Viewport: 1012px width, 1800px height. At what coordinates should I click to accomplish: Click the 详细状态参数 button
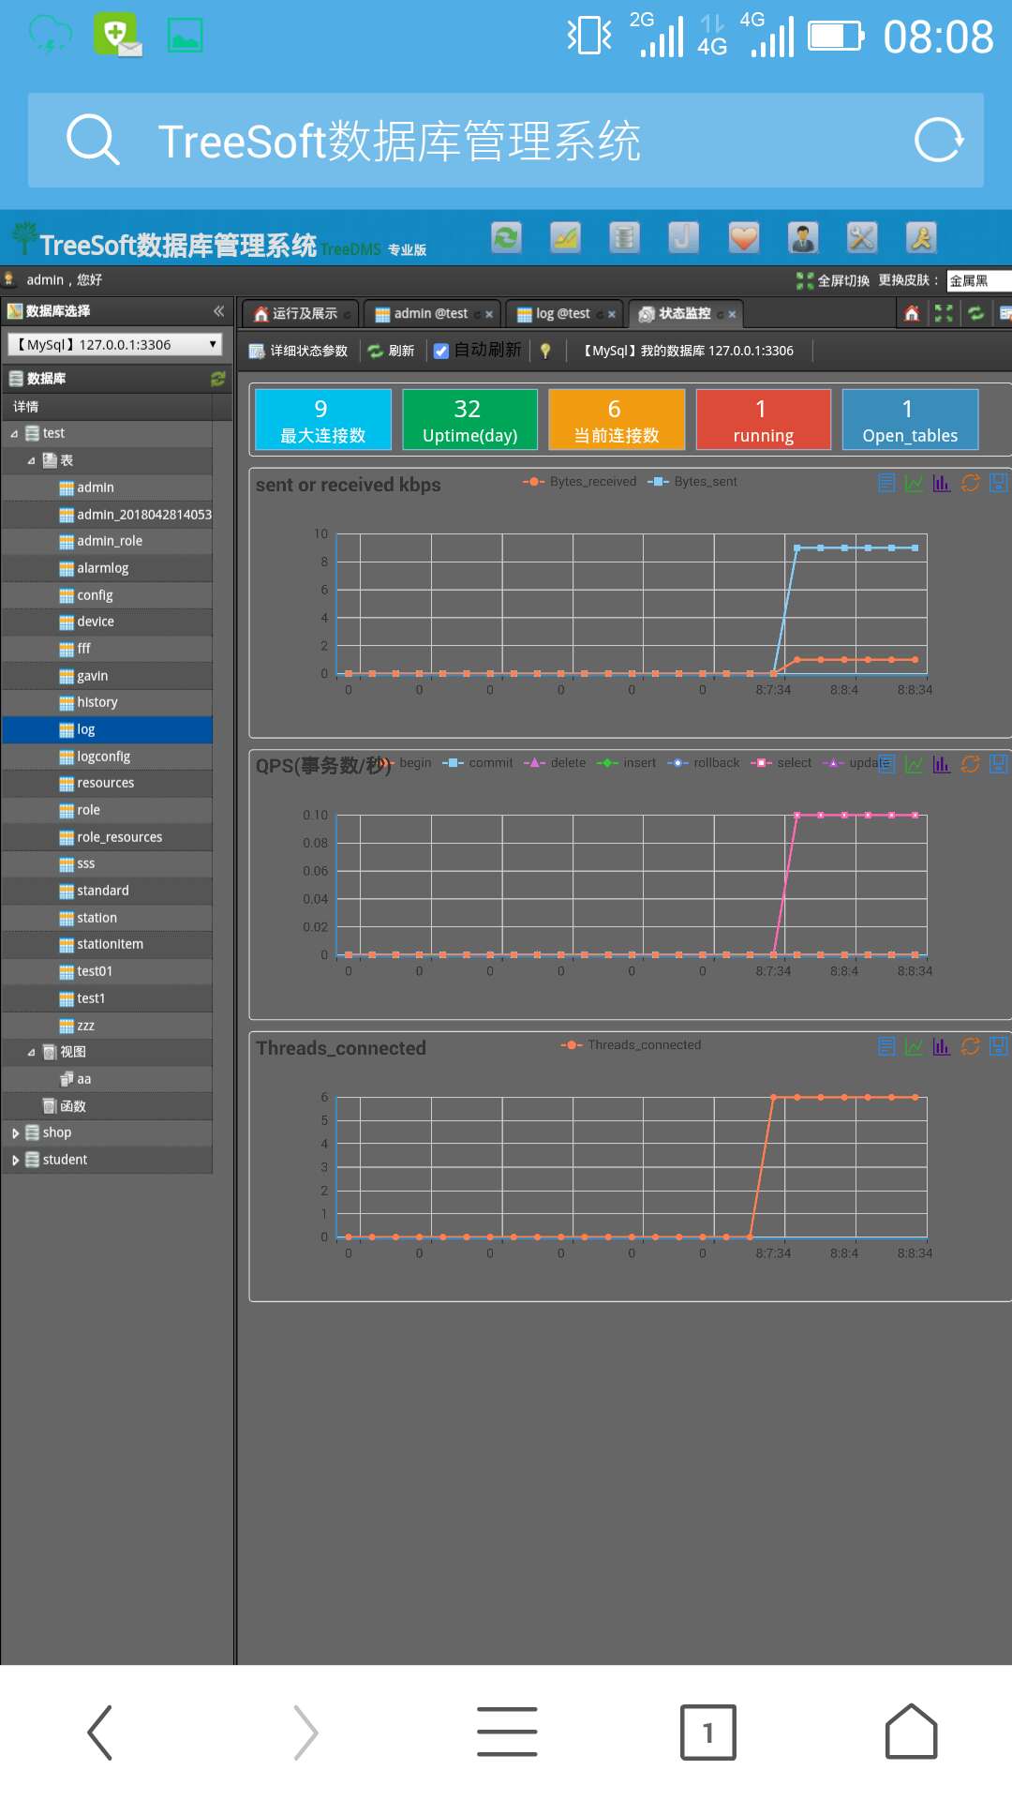click(x=298, y=352)
